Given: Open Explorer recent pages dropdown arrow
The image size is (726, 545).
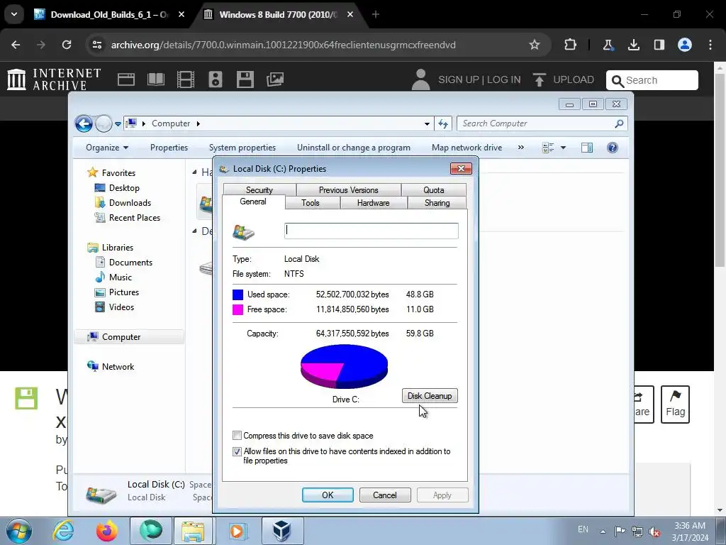Looking at the screenshot, I should click(118, 123).
